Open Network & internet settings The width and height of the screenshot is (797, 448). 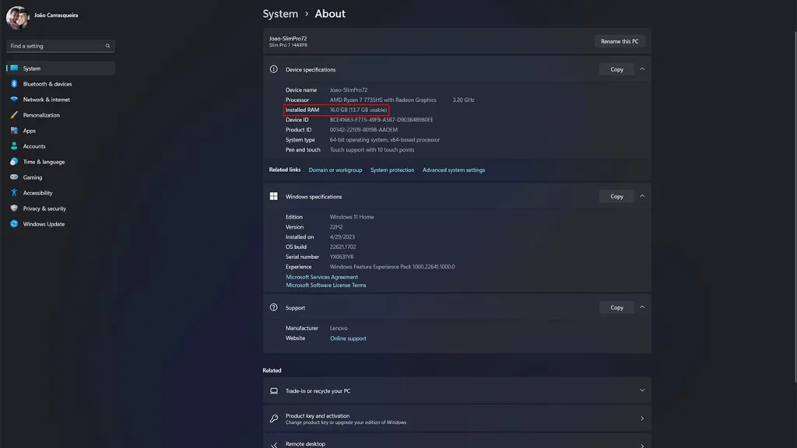coord(61,100)
